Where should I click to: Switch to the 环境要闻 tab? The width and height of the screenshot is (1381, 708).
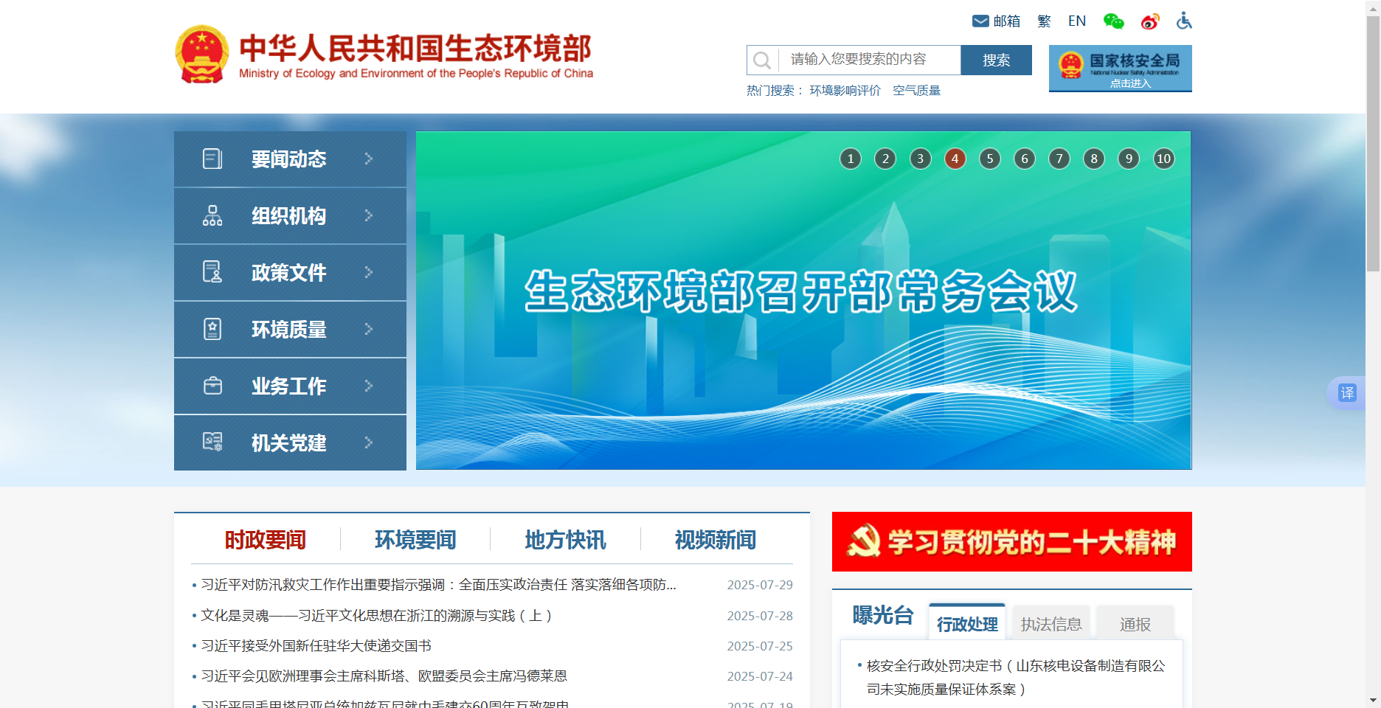(x=415, y=540)
